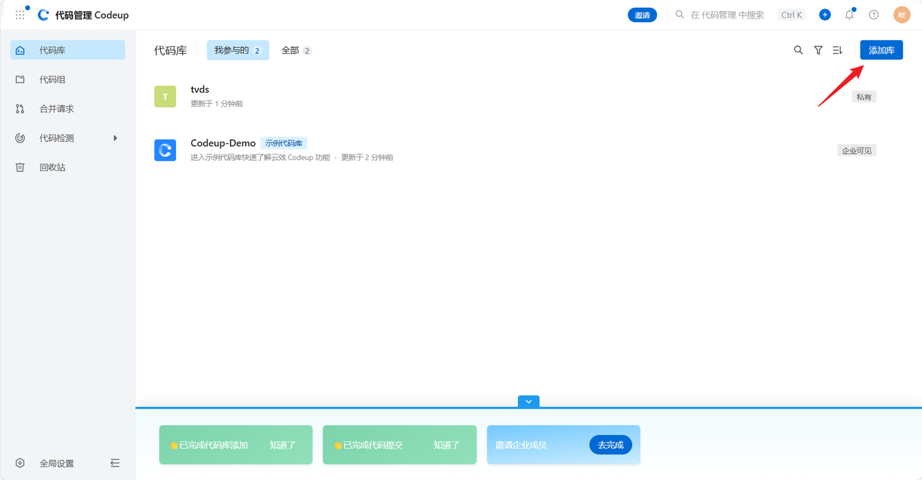The image size is (922, 480).
Task: Select the 我参与的 tab
Action: coord(238,50)
